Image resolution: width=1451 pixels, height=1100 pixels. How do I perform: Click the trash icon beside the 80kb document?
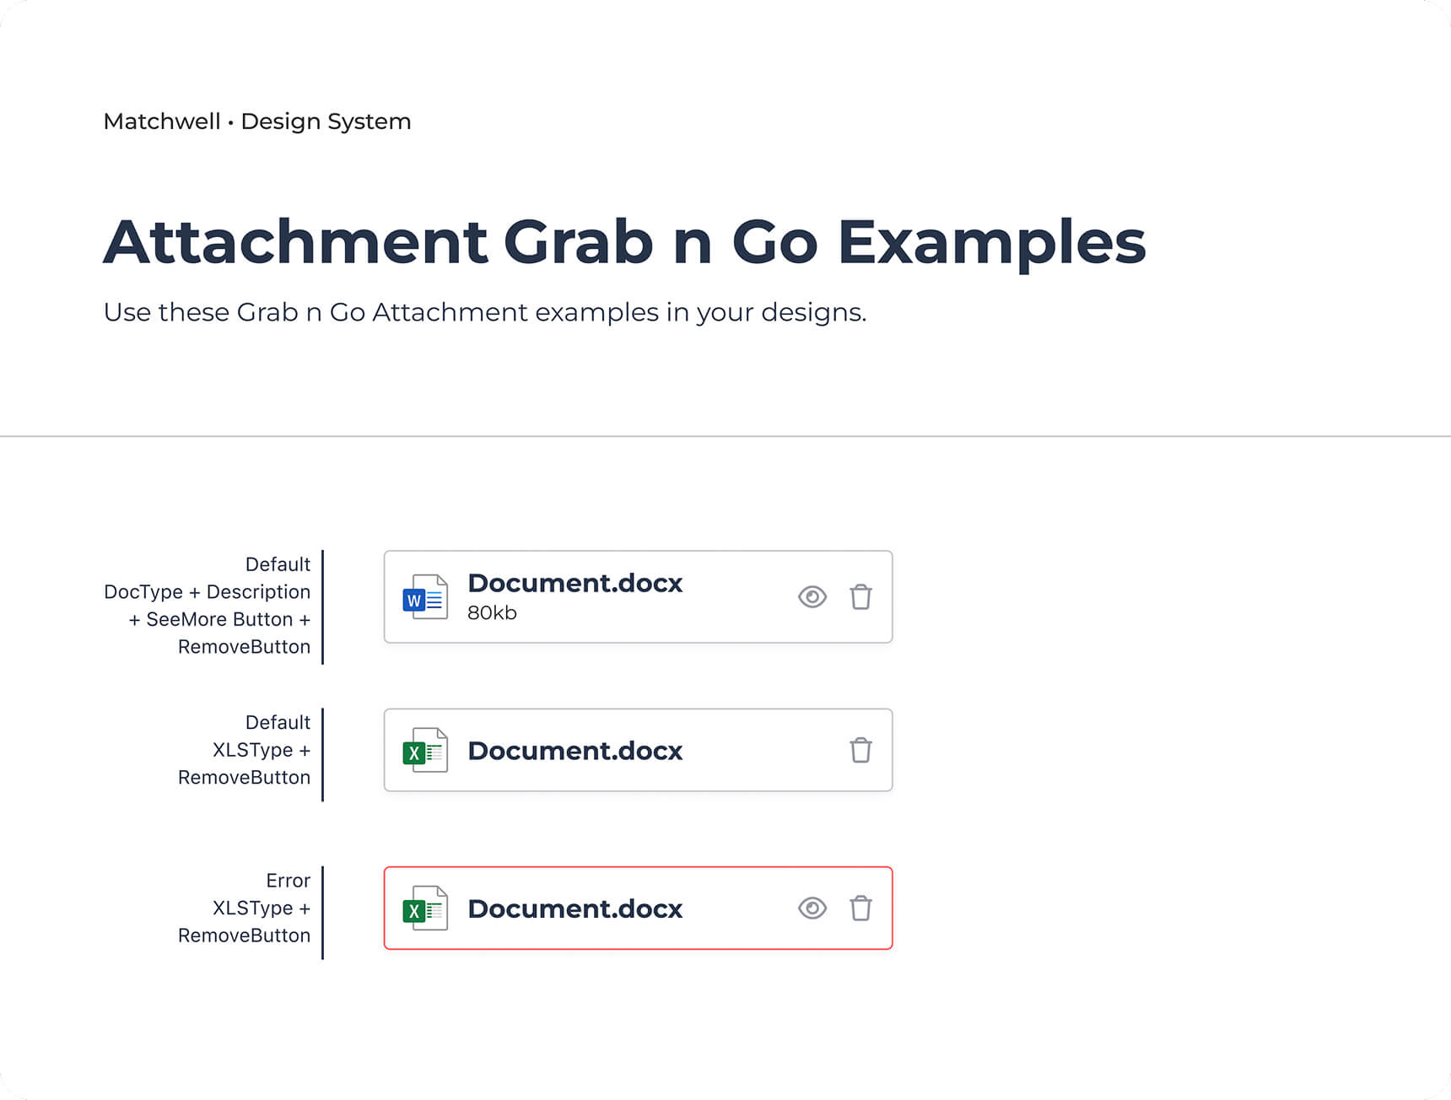[x=860, y=597]
